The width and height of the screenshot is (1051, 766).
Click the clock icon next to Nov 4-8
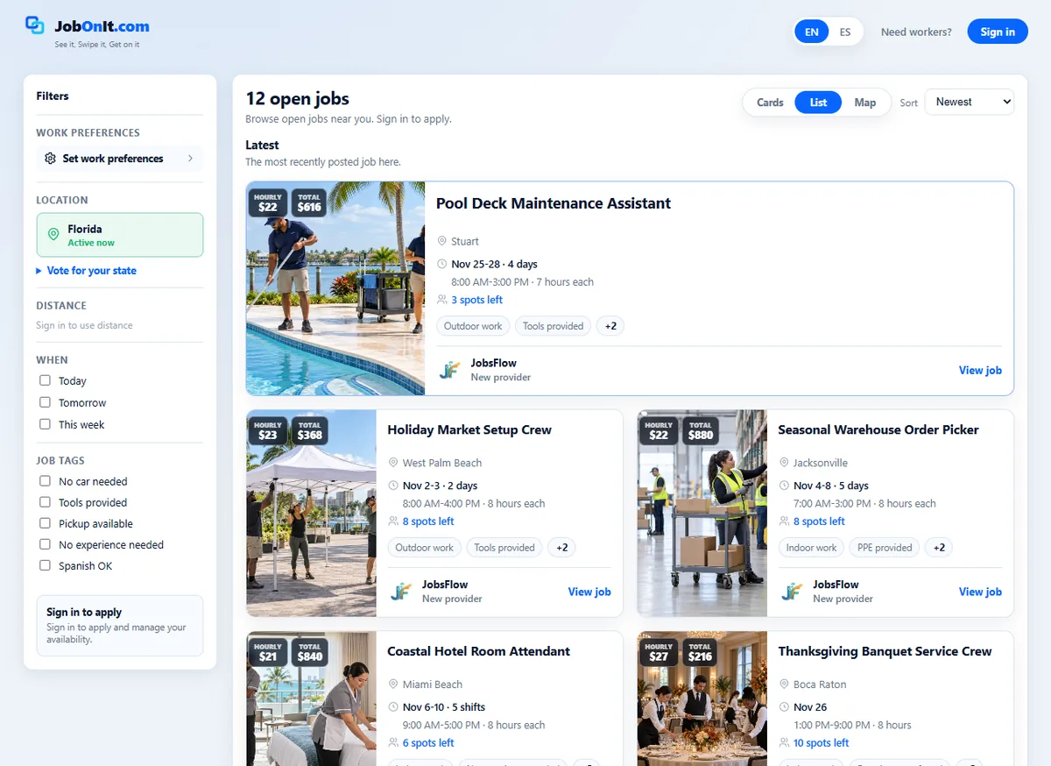(x=784, y=486)
